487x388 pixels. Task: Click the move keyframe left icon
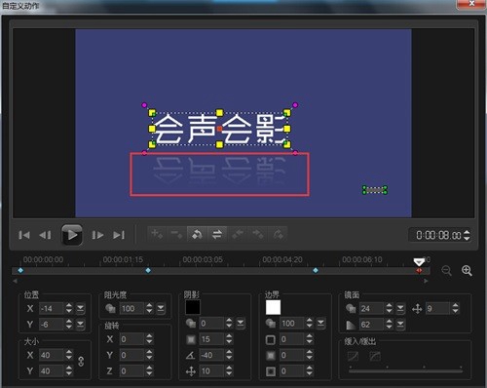238,234
